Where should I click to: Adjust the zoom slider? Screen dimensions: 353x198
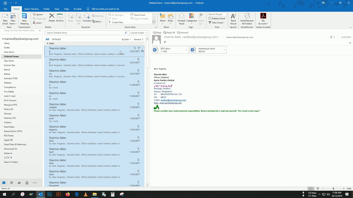(x=333, y=189)
